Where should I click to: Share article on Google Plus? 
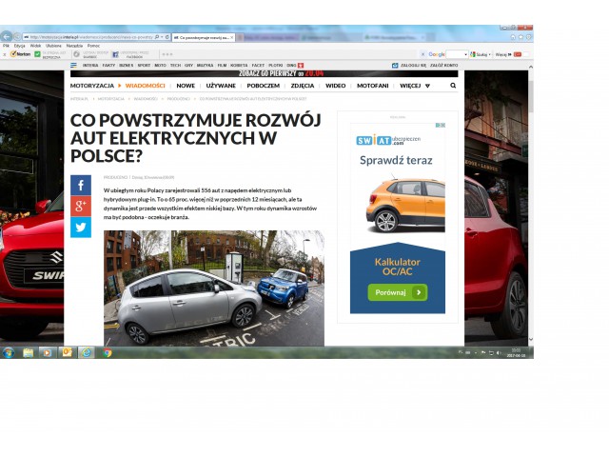click(x=81, y=207)
